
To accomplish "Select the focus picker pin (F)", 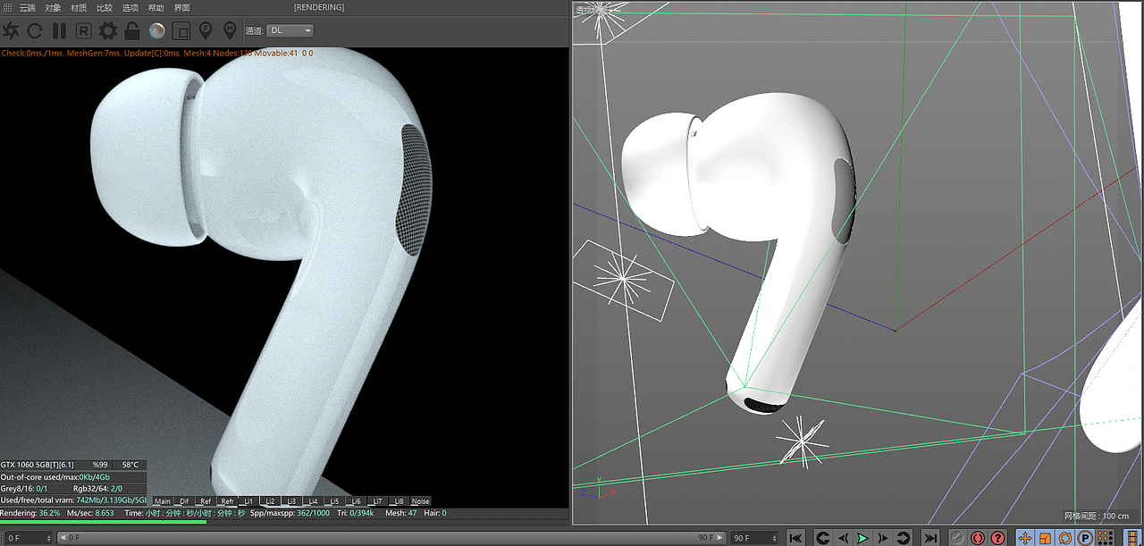I will (x=206, y=30).
